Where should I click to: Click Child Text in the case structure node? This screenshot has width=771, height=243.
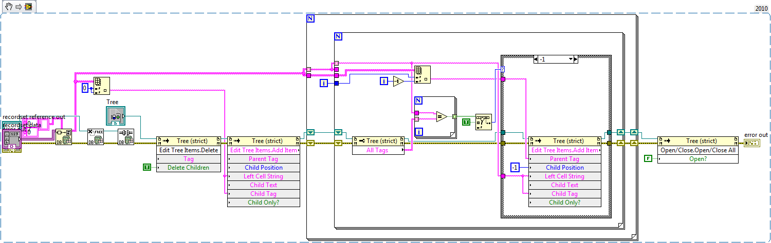tap(565, 185)
